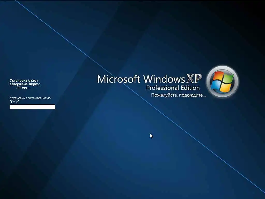Click the Windows logo orb

[x=222, y=82]
